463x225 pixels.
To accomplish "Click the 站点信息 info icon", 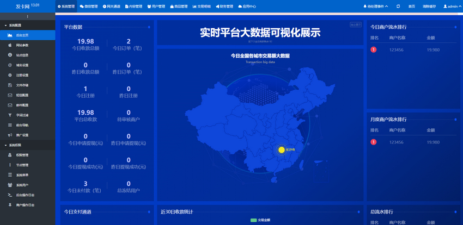I will click(x=10, y=55).
